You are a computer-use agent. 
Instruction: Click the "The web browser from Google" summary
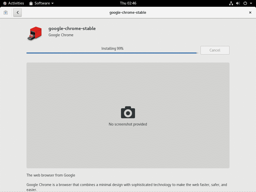pos(51,175)
